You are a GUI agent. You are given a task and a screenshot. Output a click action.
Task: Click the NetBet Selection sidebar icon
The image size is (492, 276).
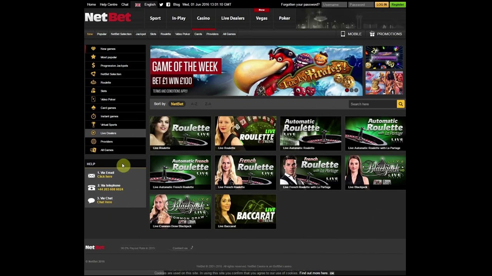pos(93,74)
